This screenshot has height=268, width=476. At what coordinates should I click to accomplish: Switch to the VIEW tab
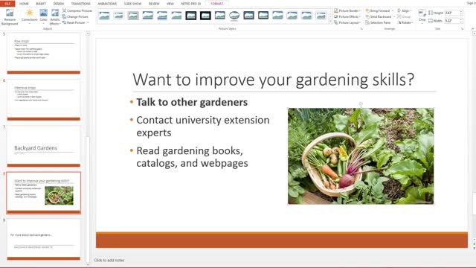click(170, 4)
